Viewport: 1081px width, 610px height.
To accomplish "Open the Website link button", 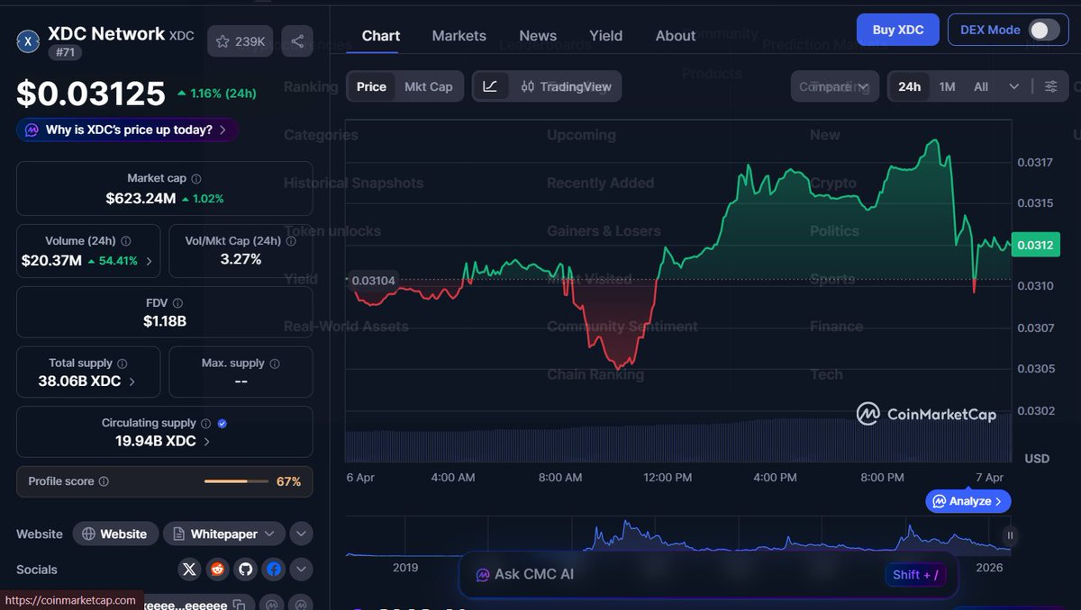I will [115, 534].
